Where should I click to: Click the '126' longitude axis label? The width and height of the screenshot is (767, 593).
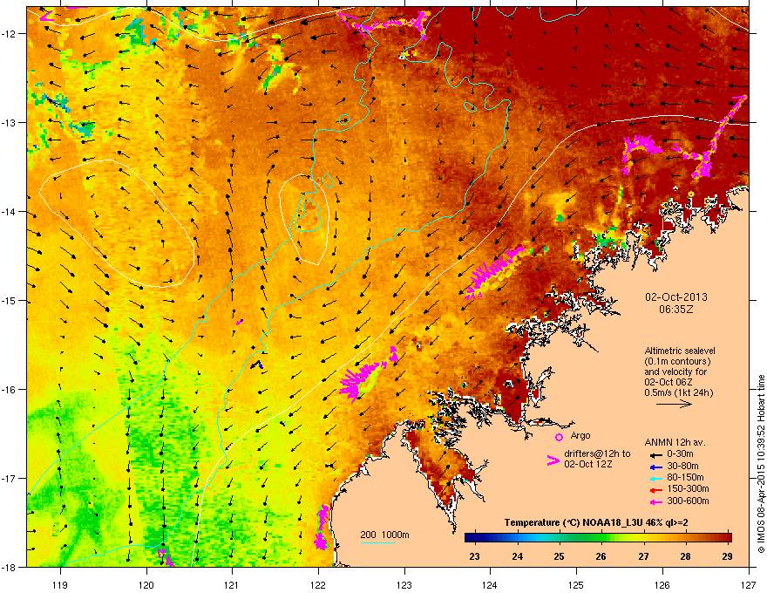point(662,584)
